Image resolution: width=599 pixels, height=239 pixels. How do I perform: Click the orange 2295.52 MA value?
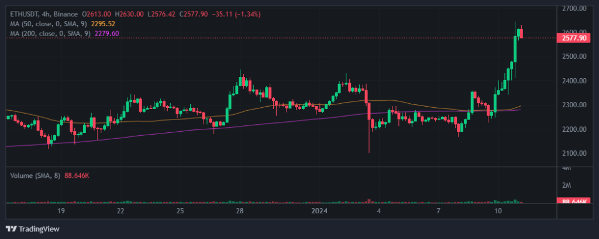[x=105, y=23]
